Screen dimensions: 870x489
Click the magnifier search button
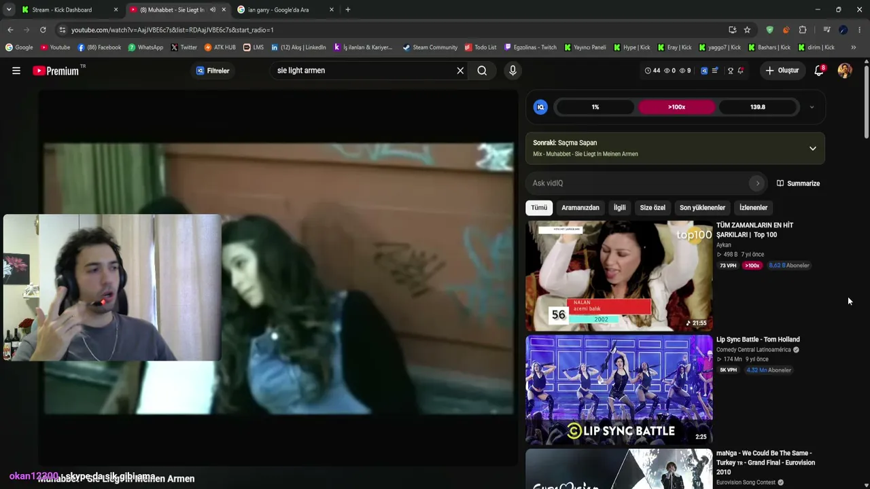[x=482, y=71]
